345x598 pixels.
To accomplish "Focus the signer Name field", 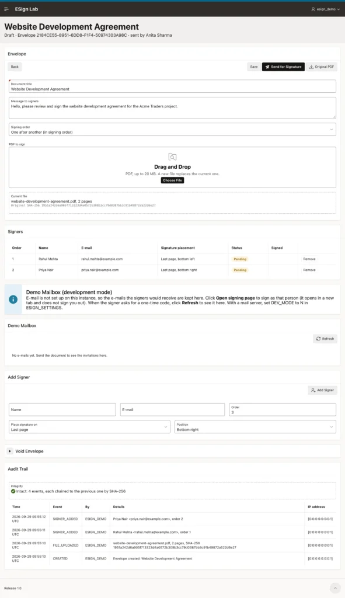I will point(62,409).
